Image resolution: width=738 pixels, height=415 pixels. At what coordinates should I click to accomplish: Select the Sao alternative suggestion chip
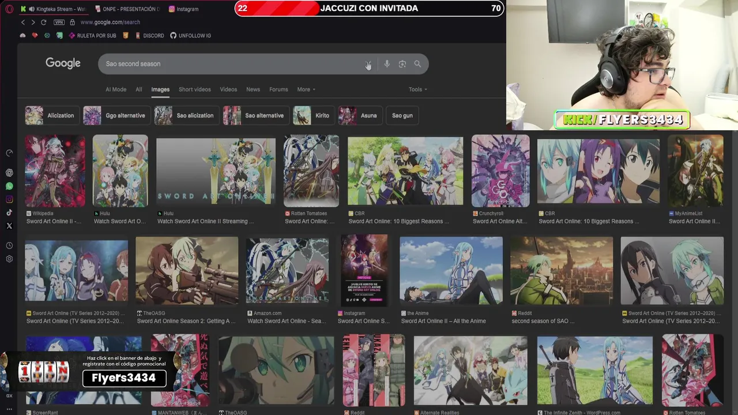coord(255,115)
